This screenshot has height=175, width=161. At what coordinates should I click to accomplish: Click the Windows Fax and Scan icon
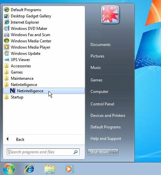coord(7,35)
